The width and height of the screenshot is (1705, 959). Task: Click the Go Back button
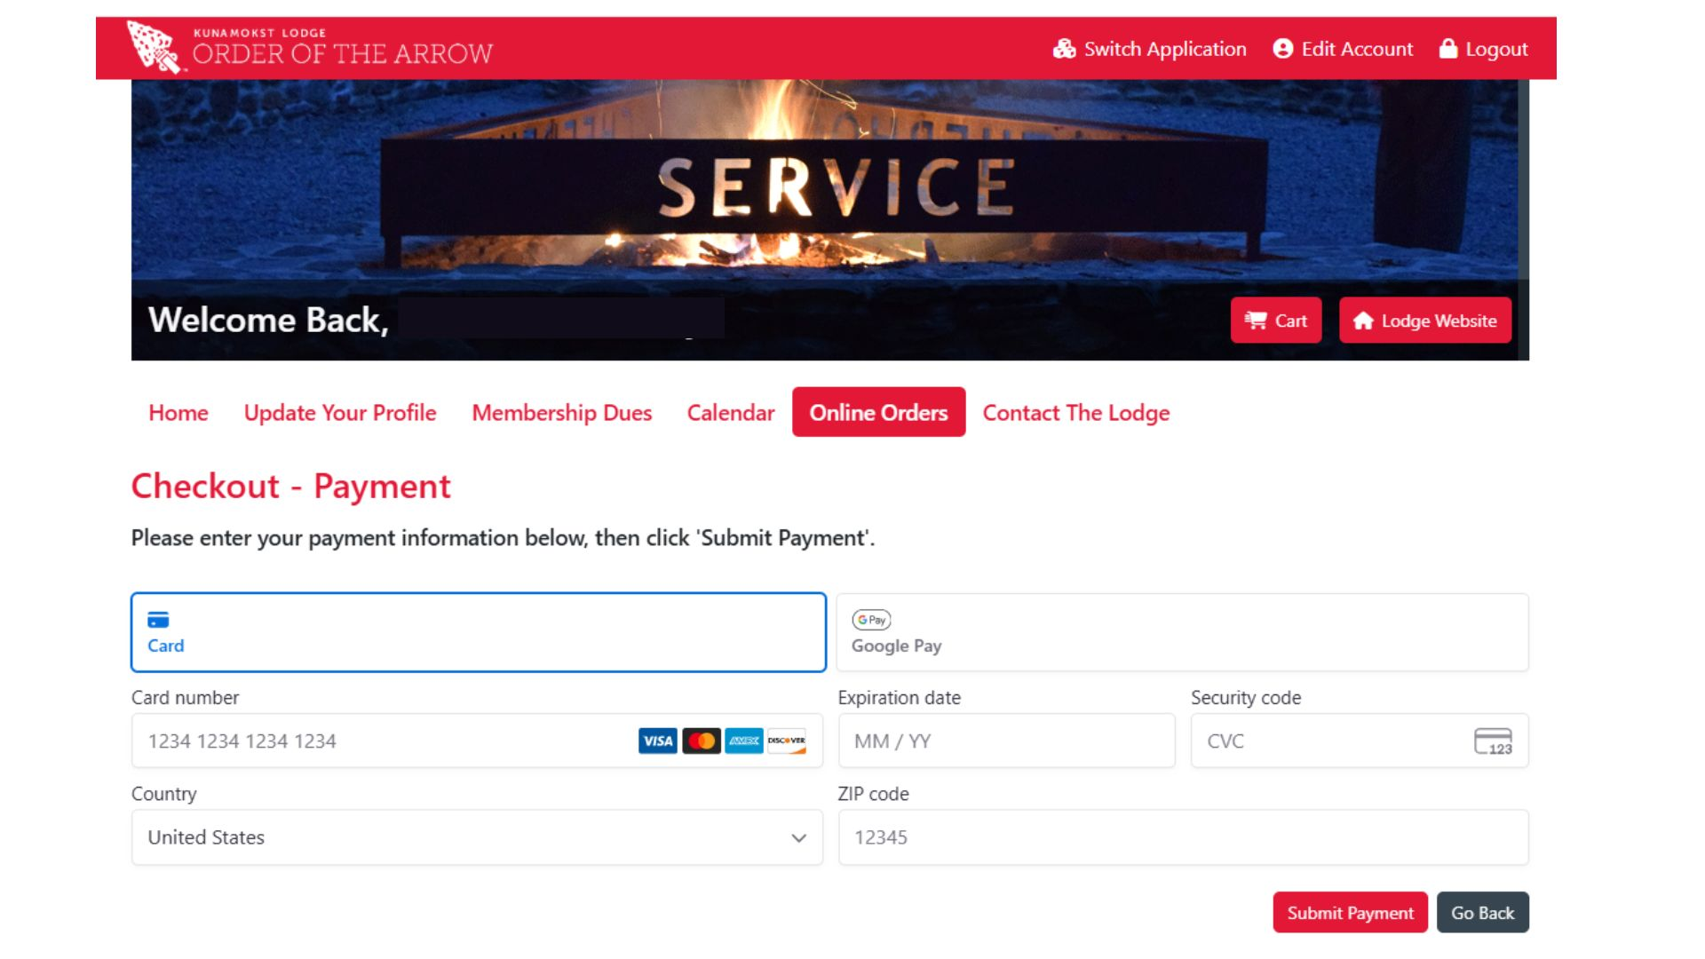[x=1482, y=913]
